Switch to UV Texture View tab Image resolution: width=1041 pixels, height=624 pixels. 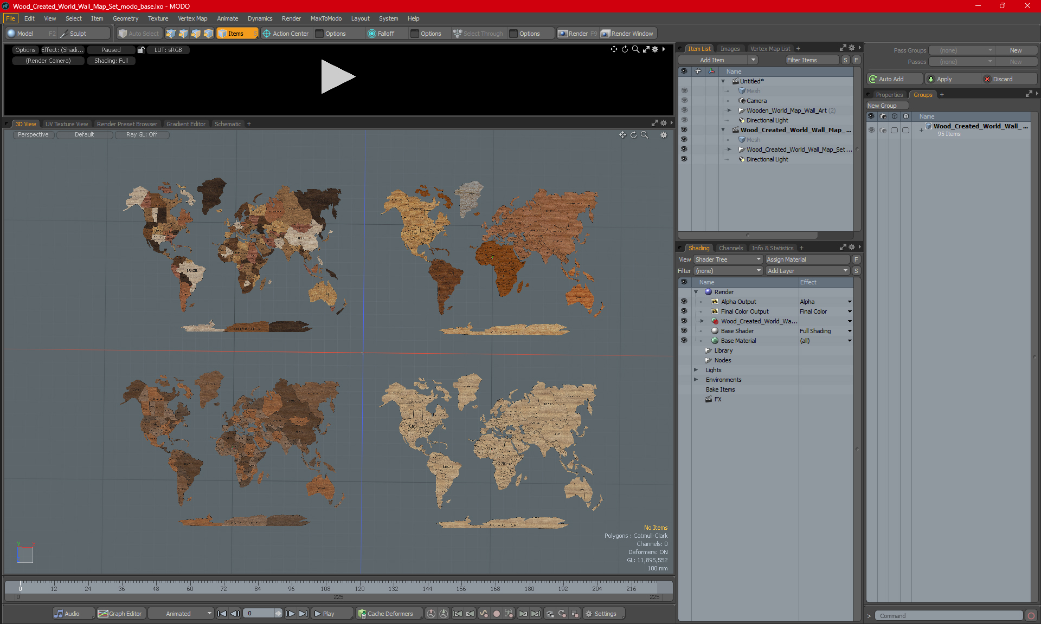pos(67,124)
